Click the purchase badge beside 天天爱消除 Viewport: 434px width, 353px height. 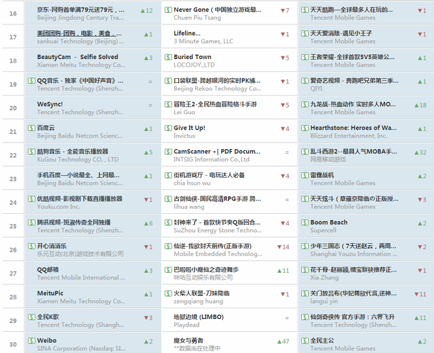[x=304, y=33]
